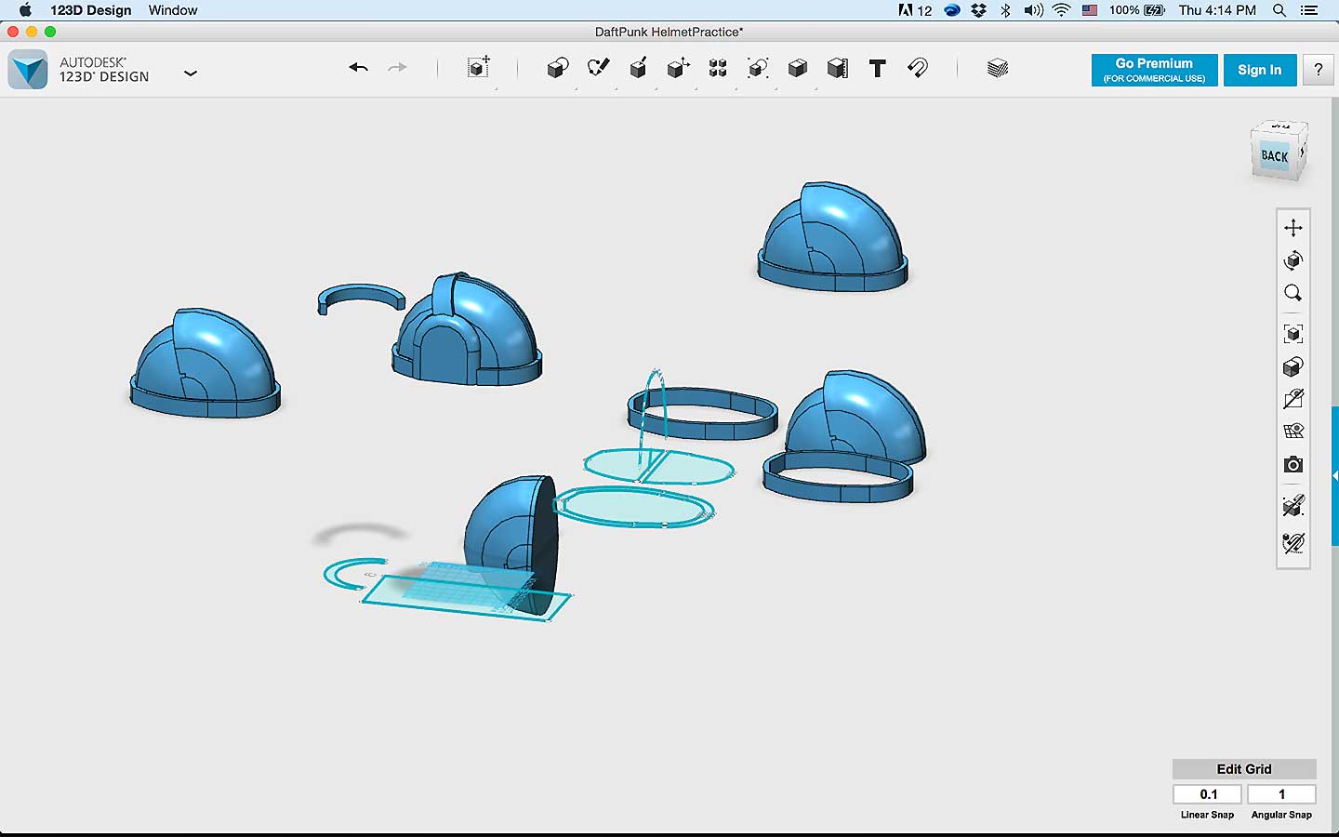Open the Construct tool
This screenshot has width=1339, height=837.
point(638,68)
